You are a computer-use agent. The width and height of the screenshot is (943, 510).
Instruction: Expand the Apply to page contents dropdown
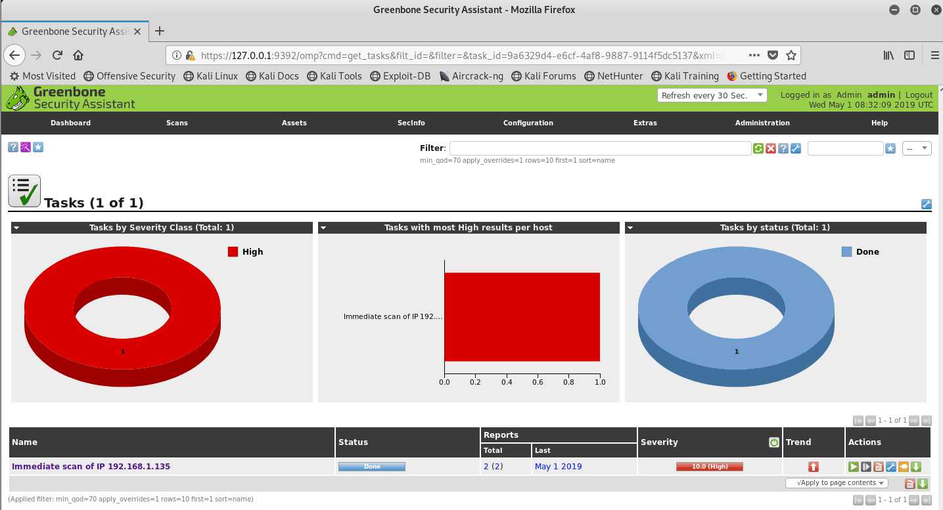[837, 483]
